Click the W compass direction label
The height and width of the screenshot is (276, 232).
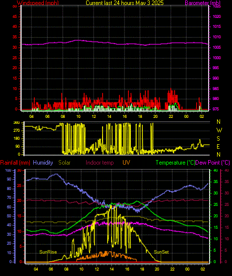pos(219,130)
